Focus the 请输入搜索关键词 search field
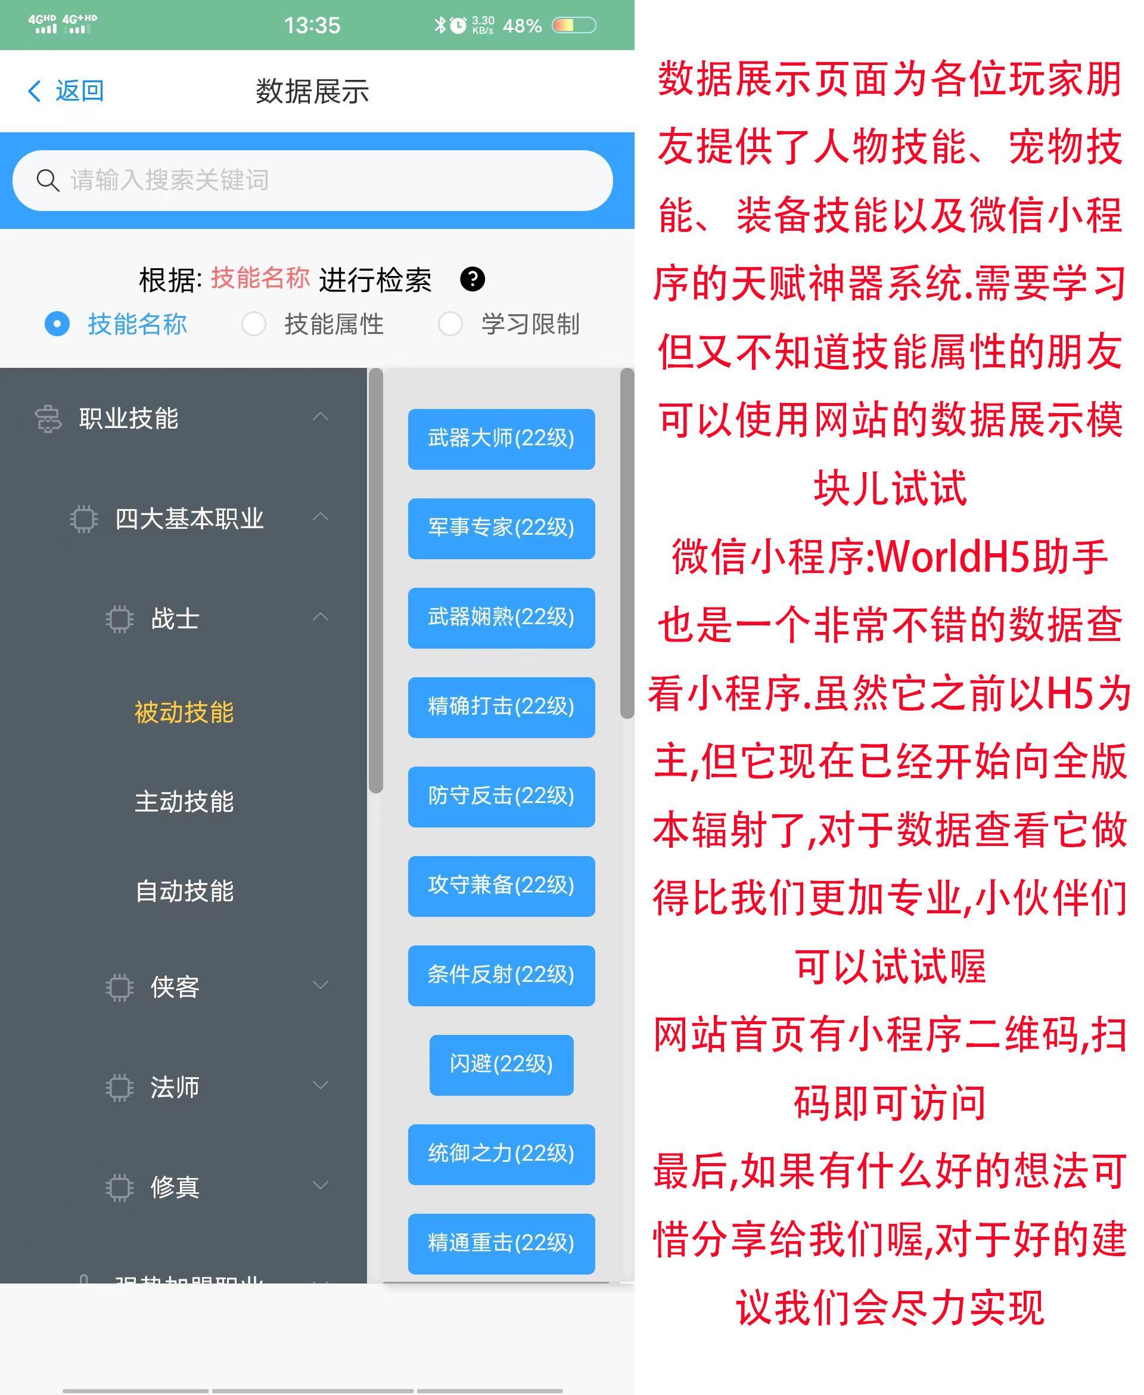This screenshot has width=1144, height=1395. tap(312, 180)
